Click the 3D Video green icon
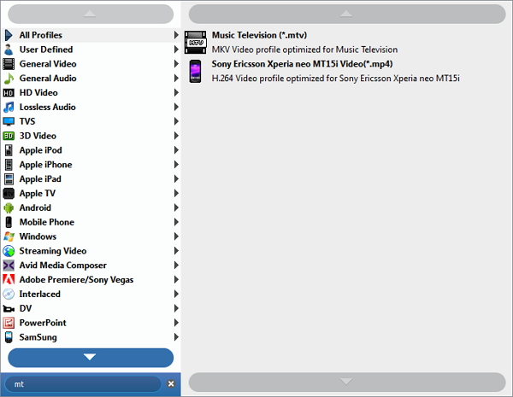The width and height of the screenshot is (513, 397). tap(9, 136)
